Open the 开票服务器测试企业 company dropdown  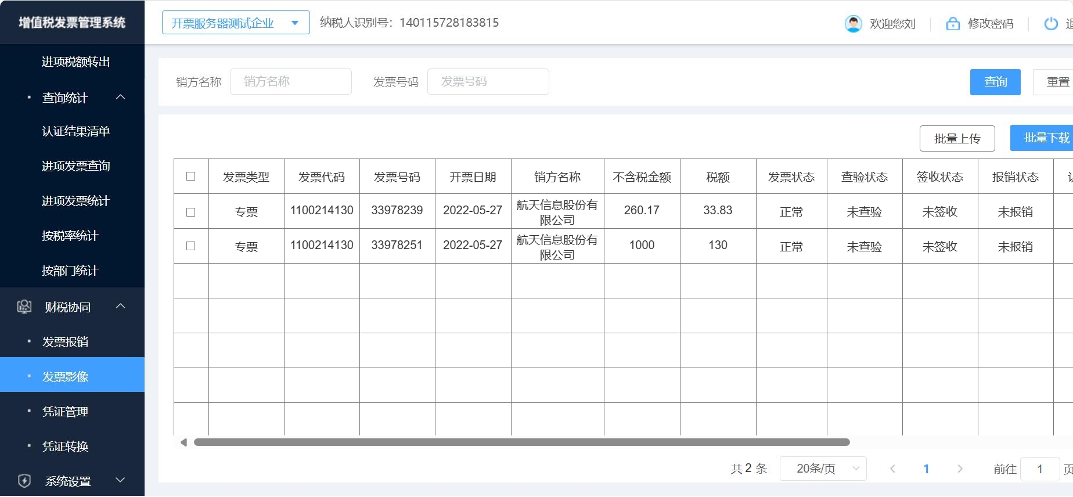coord(236,23)
